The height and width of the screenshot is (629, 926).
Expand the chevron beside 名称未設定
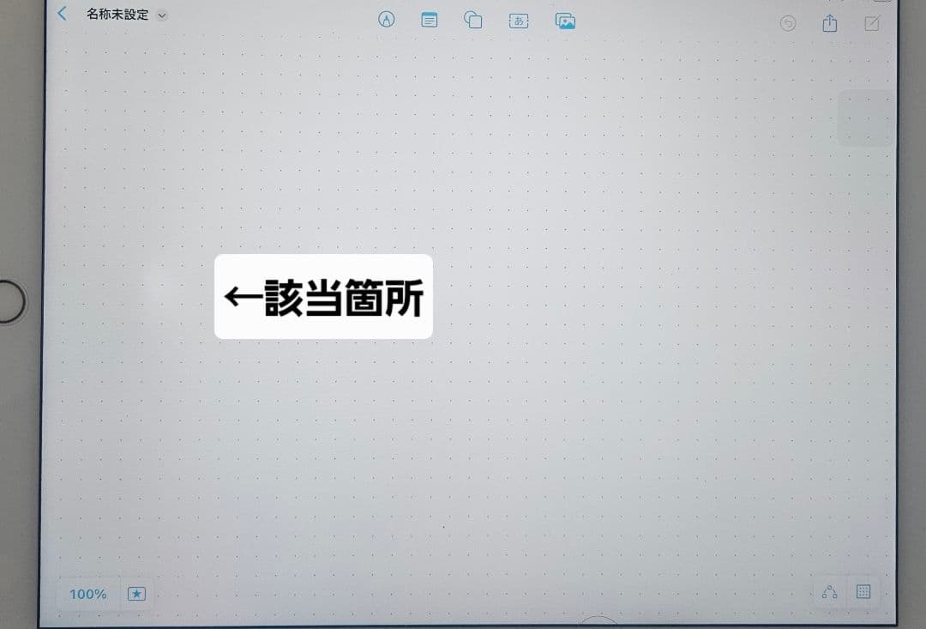click(x=162, y=15)
